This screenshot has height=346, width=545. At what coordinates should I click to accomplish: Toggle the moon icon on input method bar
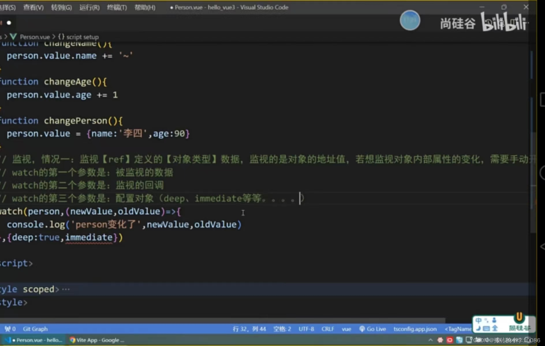click(x=479, y=328)
